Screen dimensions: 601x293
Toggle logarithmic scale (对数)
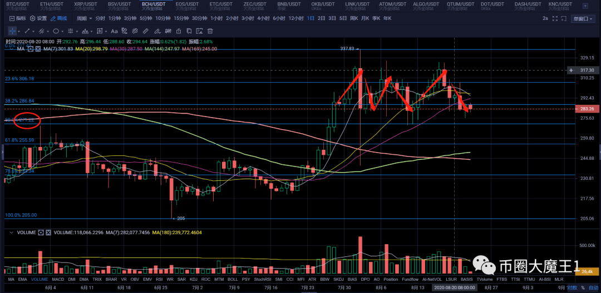(x=572, y=287)
